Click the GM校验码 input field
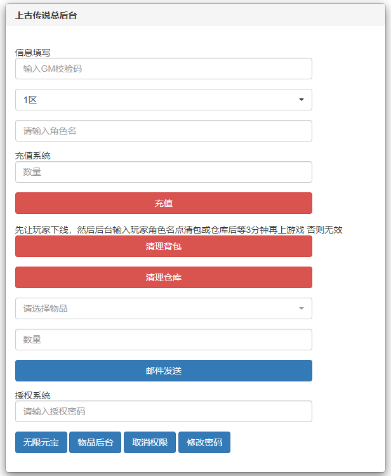 tap(164, 69)
